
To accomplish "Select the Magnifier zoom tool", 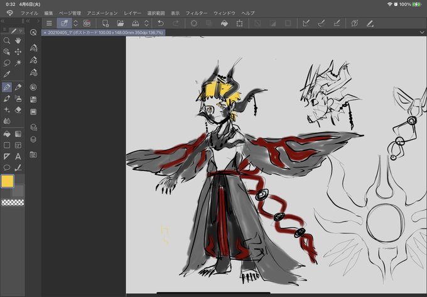I will 7,41.
